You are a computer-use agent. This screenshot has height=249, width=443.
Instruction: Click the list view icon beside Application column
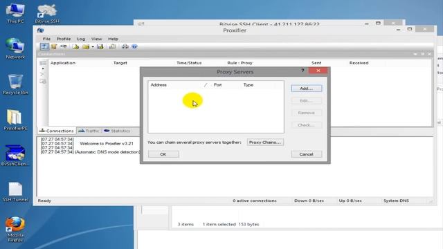pos(43,63)
